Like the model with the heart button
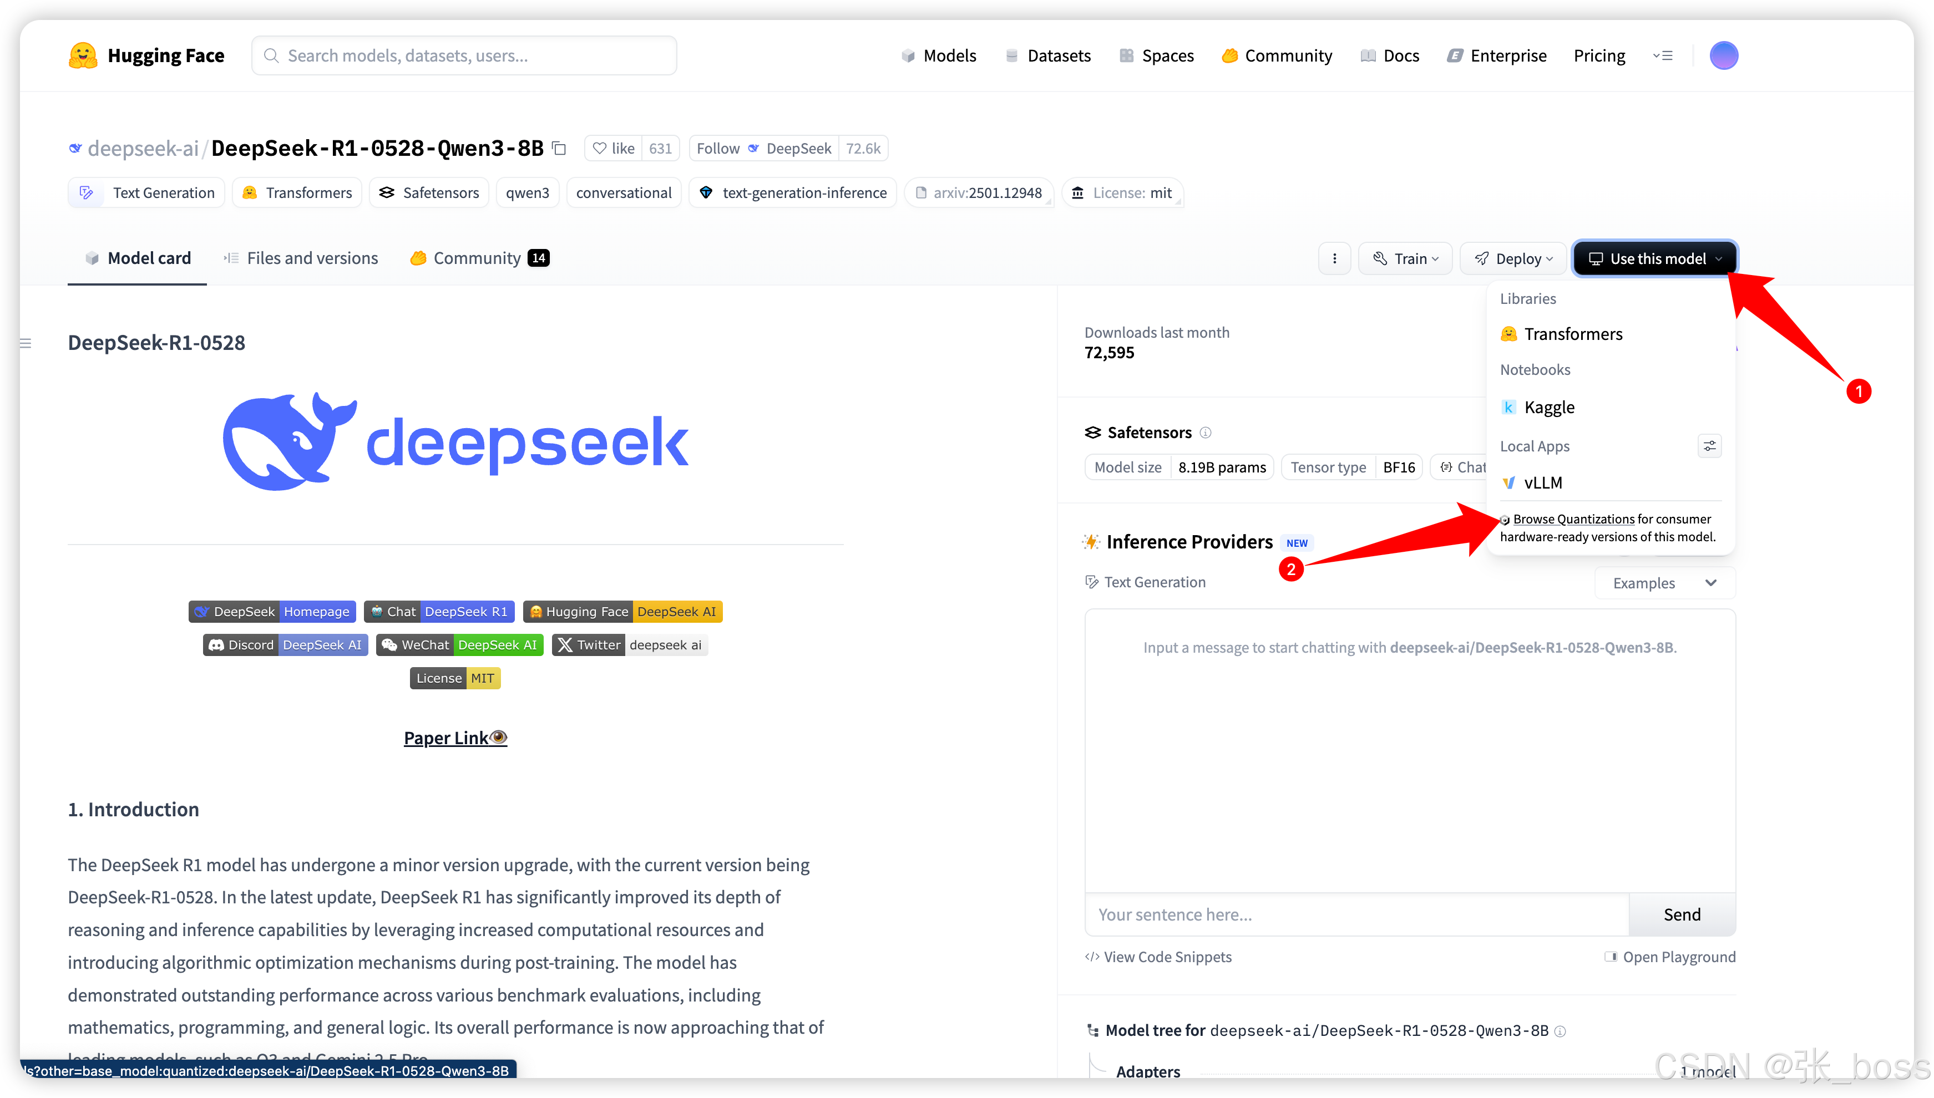The width and height of the screenshot is (1934, 1098). tap(613, 149)
